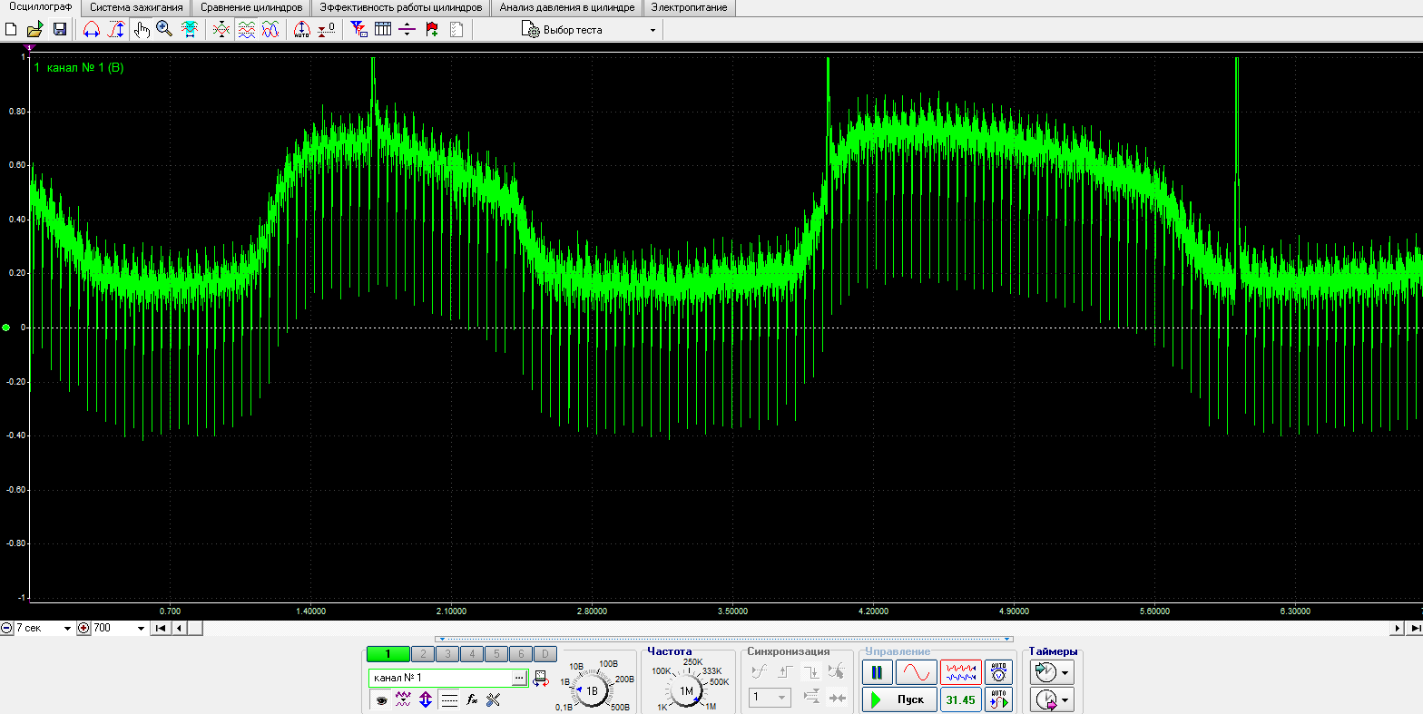Click the pause button in Управление
Screen dimensions: 1423x714
click(x=877, y=672)
